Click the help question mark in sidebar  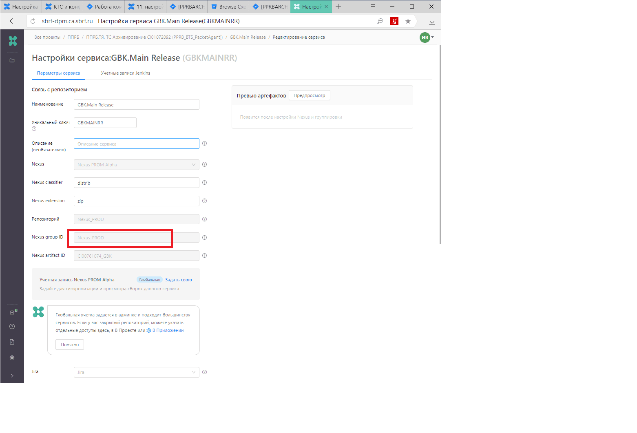tap(12, 326)
